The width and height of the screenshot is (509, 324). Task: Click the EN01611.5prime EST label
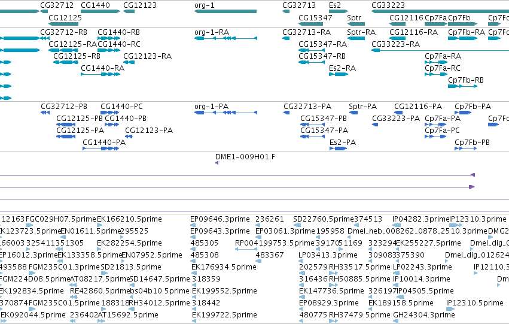pos(90,231)
